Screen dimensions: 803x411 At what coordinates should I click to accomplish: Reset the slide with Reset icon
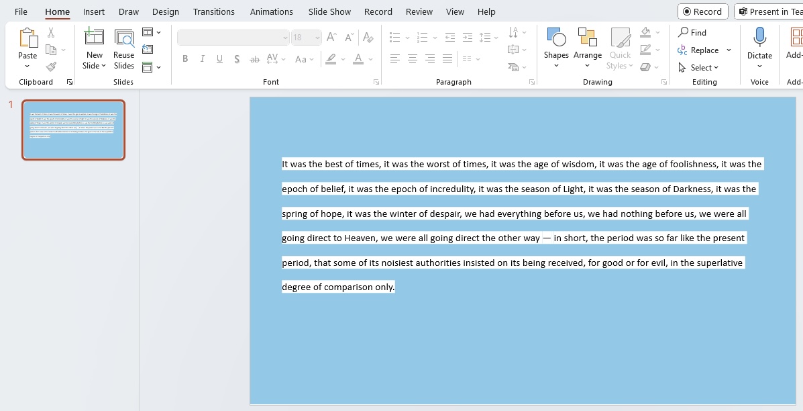[x=148, y=49]
